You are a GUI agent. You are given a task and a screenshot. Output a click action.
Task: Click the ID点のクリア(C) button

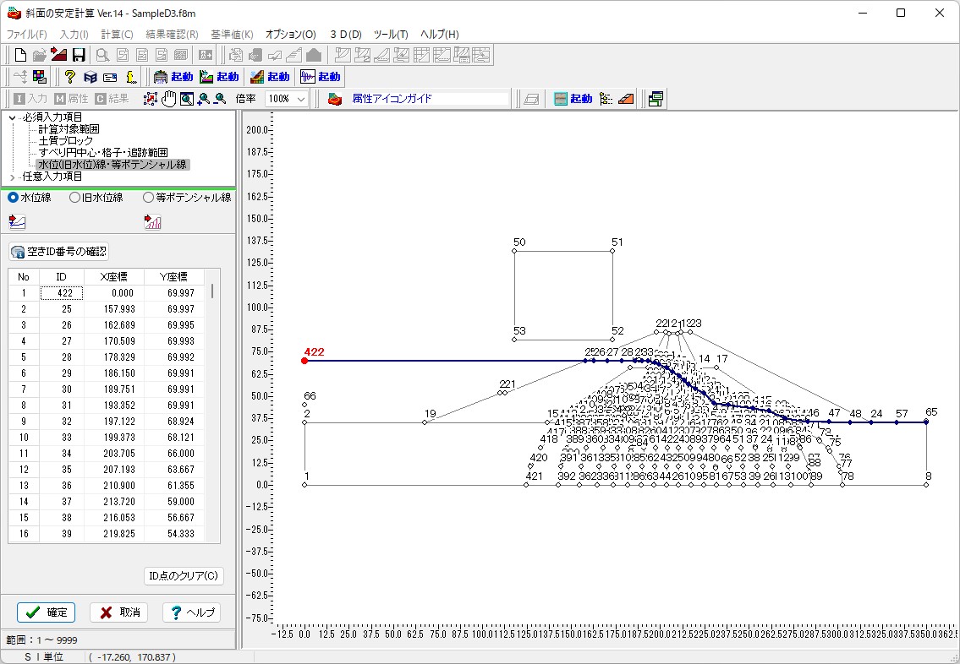(x=184, y=576)
